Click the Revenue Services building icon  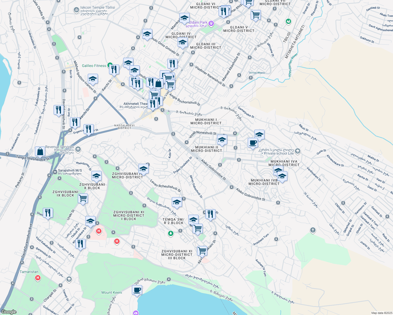(x=78, y=149)
